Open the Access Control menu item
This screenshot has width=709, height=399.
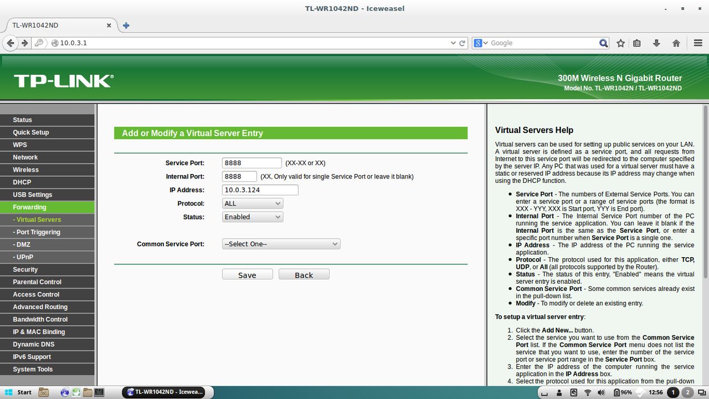pos(47,294)
